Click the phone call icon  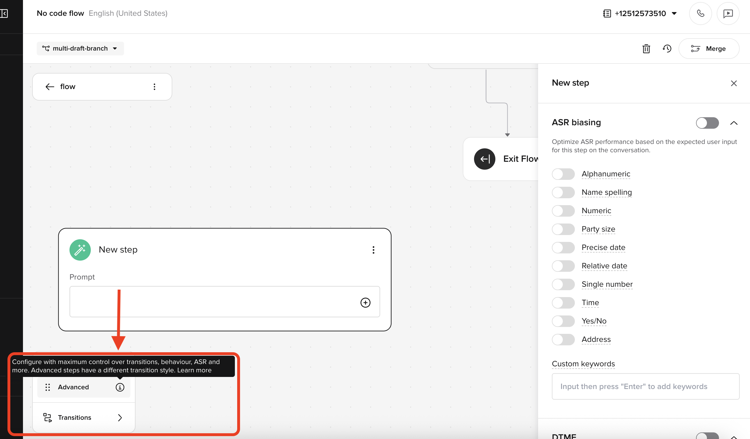[x=700, y=14]
